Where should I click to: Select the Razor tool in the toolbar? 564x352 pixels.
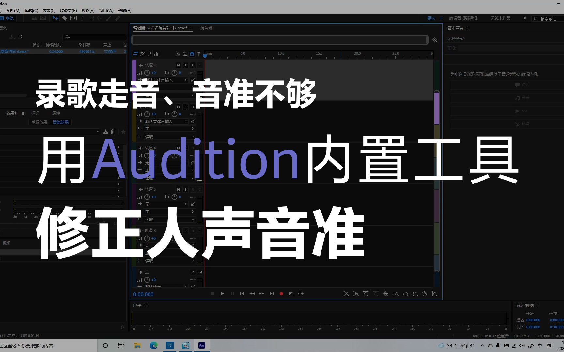tap(65, 18)
